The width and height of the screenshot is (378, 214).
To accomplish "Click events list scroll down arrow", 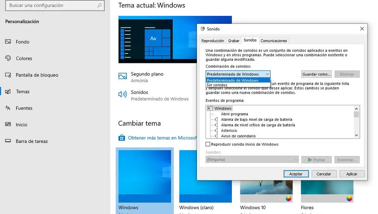I will [x=356, y=135].
